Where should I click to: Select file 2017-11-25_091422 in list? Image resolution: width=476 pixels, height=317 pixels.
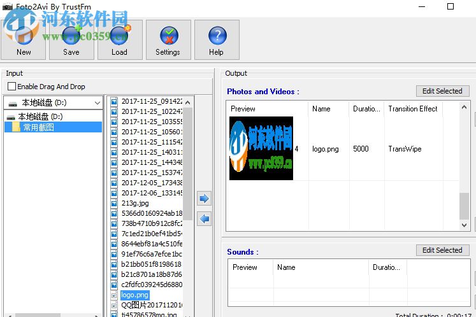[152, 101]
